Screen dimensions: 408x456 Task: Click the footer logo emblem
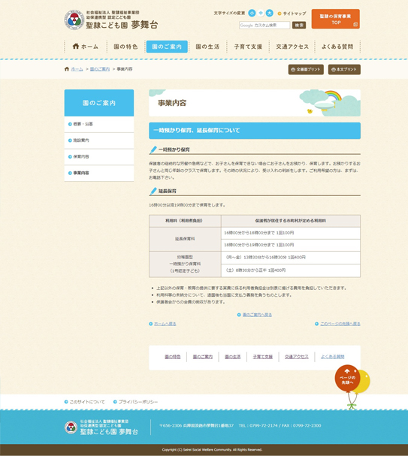[x=71, y=427]
